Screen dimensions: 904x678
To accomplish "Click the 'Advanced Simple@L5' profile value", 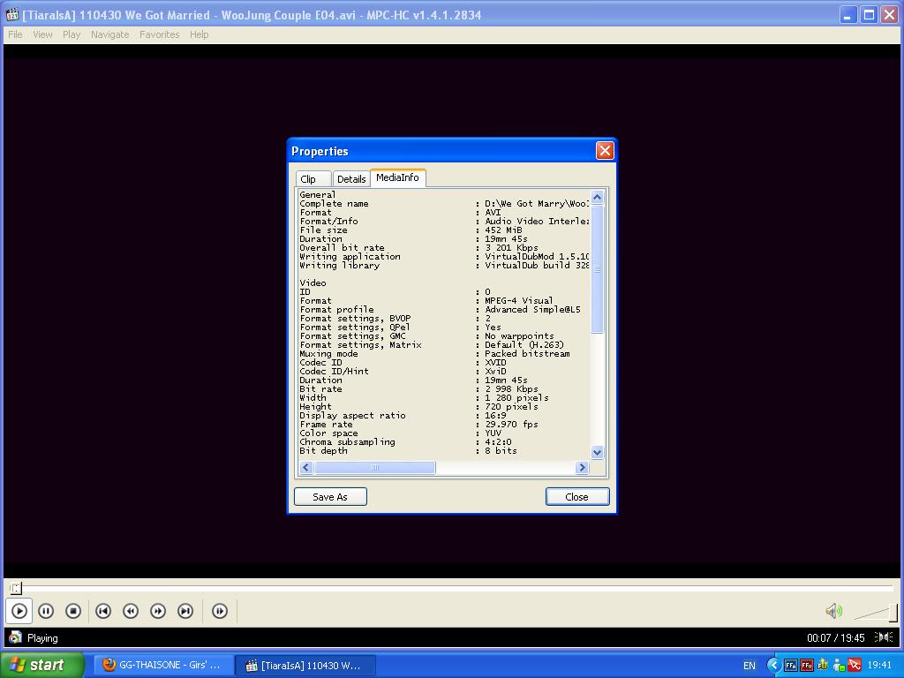I will point(532,310).
